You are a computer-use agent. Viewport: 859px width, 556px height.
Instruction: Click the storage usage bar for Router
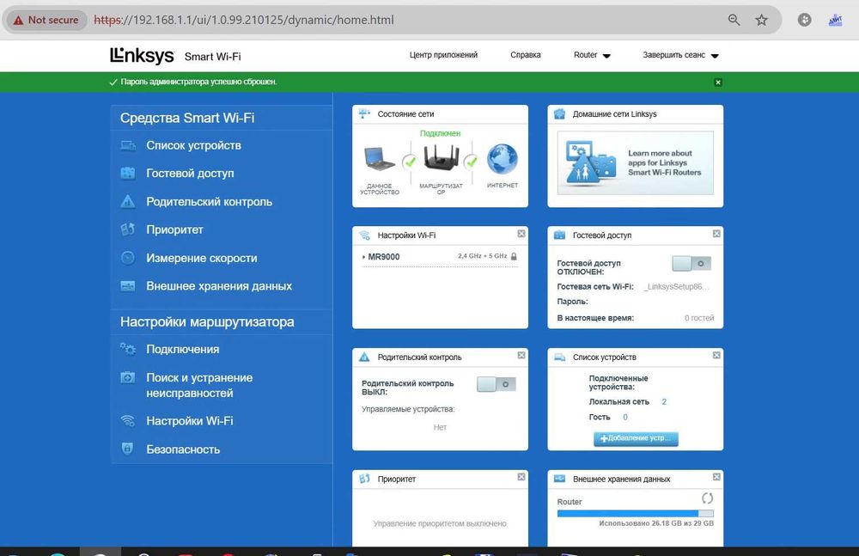636,514
